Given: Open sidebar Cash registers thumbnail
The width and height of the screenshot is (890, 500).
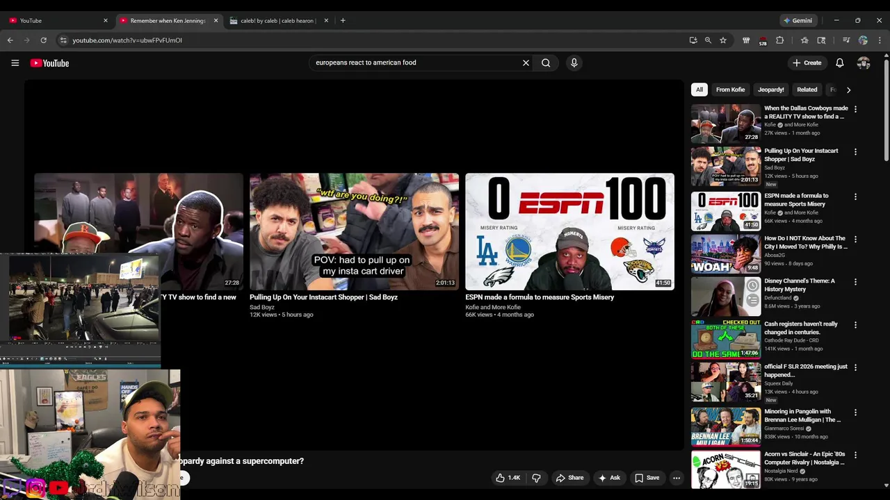Looking at the screenshot, I should [726, 339].
